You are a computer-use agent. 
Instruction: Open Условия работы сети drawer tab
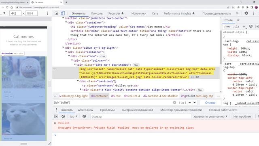coord(223,110)
